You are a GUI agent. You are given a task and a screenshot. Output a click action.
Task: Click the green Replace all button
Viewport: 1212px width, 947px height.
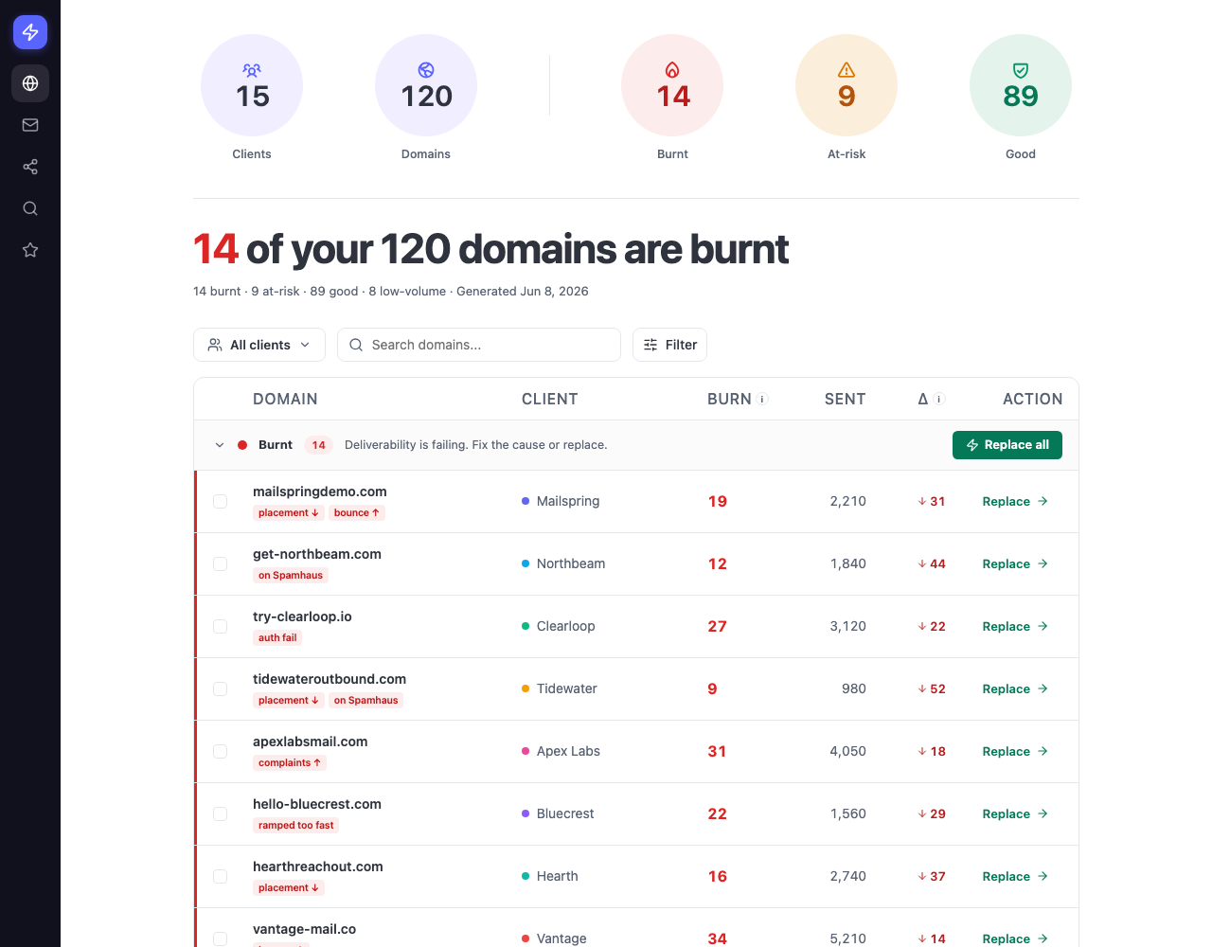pos(1007,445)
